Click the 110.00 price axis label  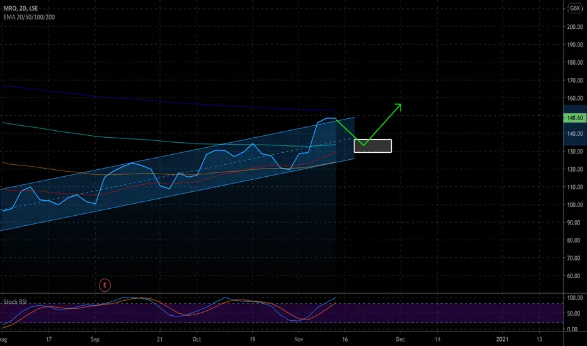coord(575,187)
